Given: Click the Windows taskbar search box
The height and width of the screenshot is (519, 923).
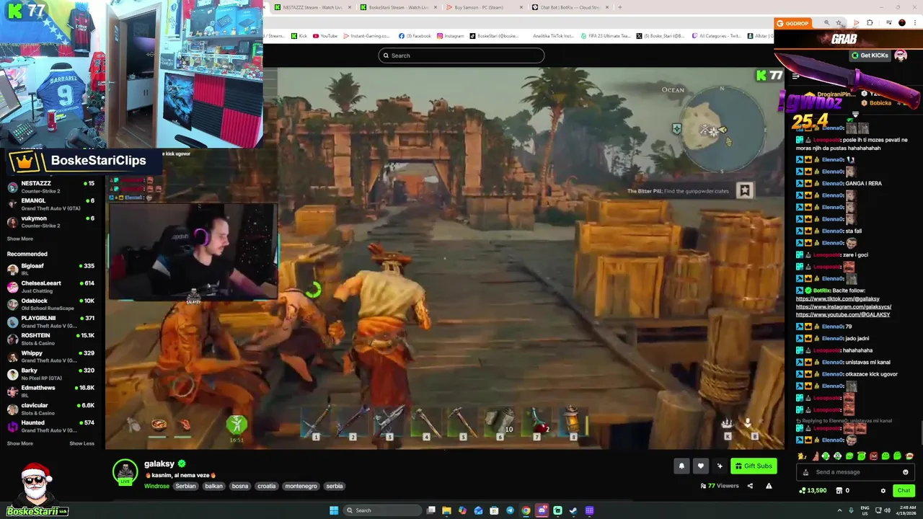Looking at the screenshot, I should [382, 510].
